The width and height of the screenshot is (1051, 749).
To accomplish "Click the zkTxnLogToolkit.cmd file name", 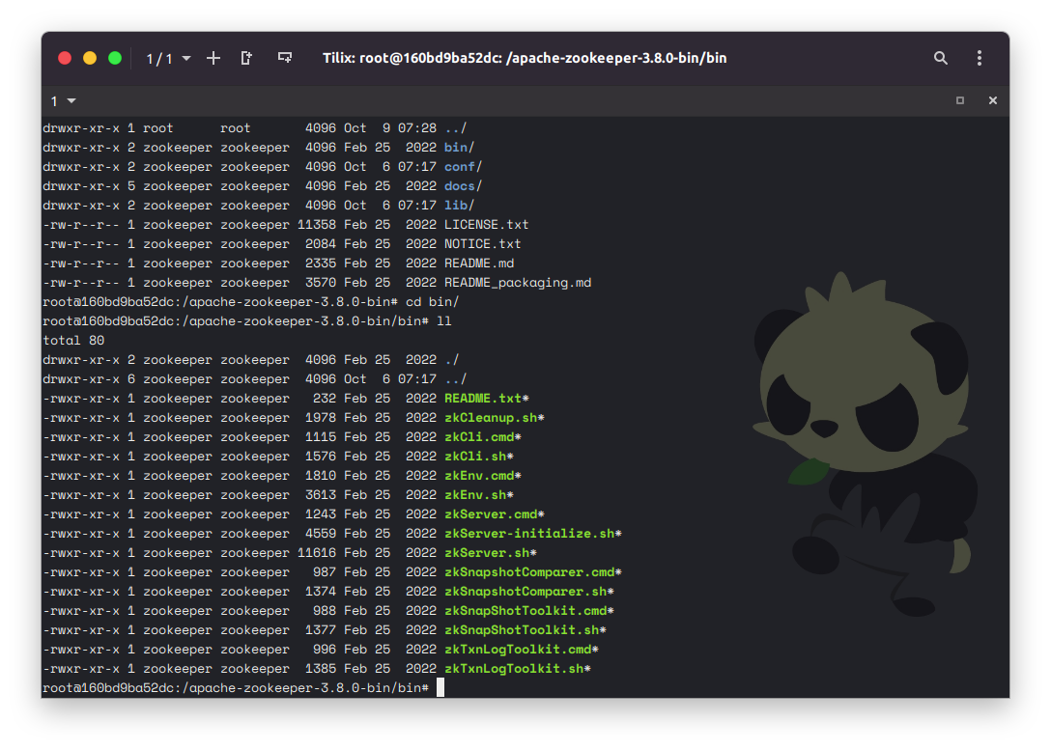I will click(x=518, y=650).
